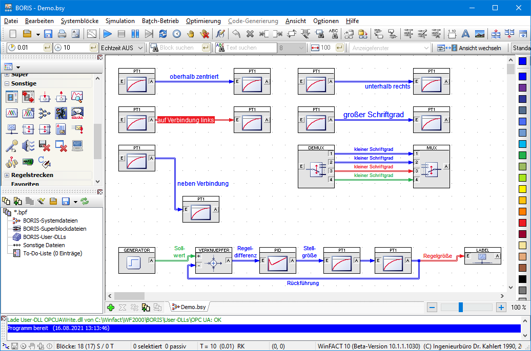
Task: Open the Datei menu
Action: pos(11,21)
